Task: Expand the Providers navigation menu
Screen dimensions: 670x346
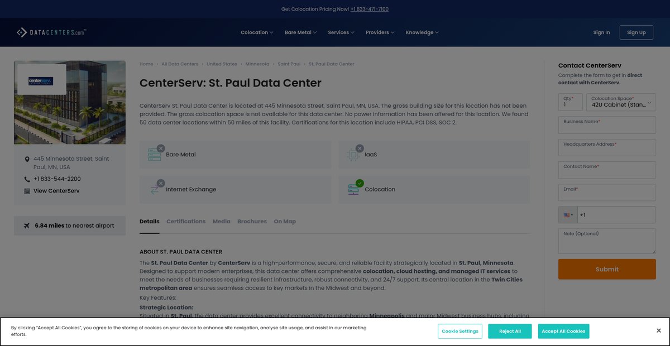Action: pos(380,32)
